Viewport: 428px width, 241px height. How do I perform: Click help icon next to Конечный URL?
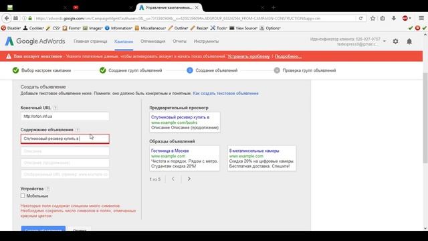pos(55,108)
